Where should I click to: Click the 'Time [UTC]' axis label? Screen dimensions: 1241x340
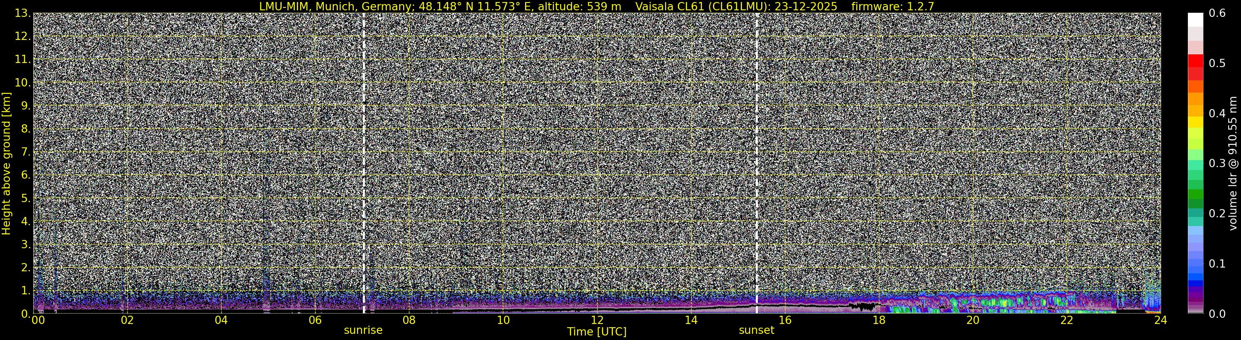tap(596, 332)
